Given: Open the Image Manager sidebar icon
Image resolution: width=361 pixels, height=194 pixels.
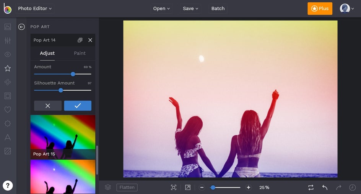Looking at the screenshot, I should pos(8,27).
